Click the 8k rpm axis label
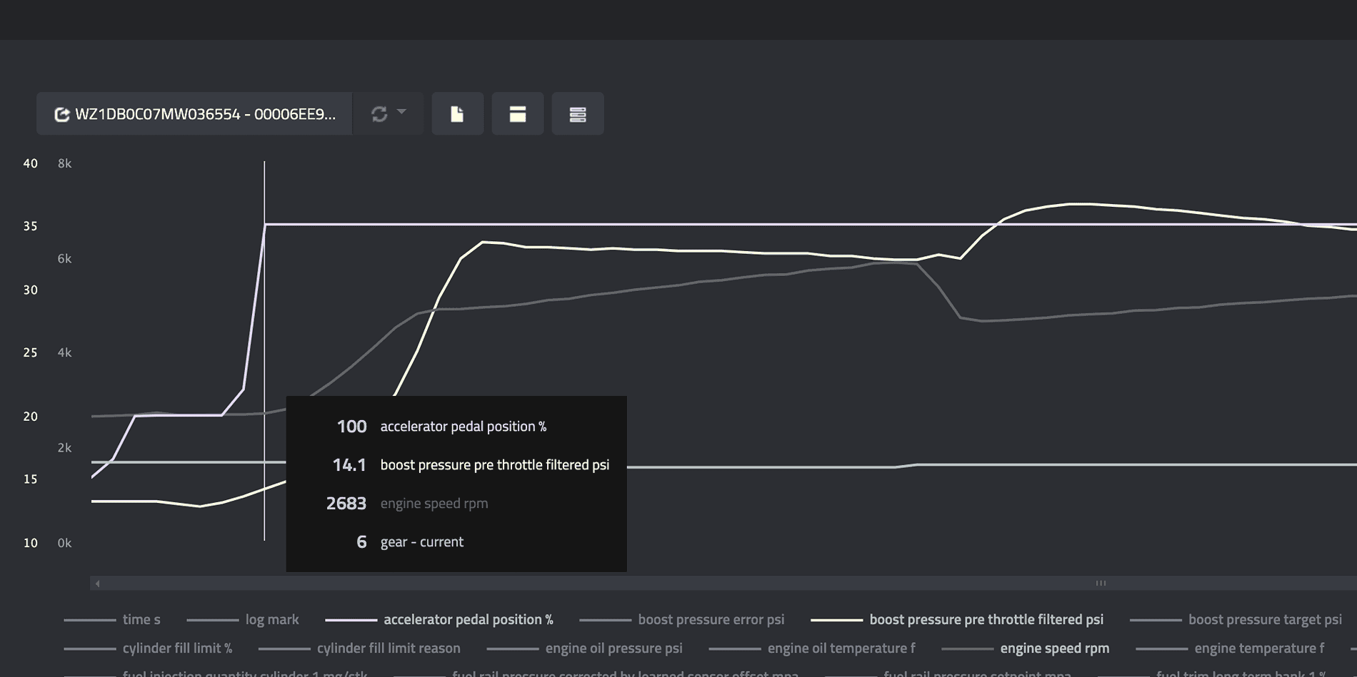Image resolution: width=1357 pixels, height=677 pixels. (64, 163)
